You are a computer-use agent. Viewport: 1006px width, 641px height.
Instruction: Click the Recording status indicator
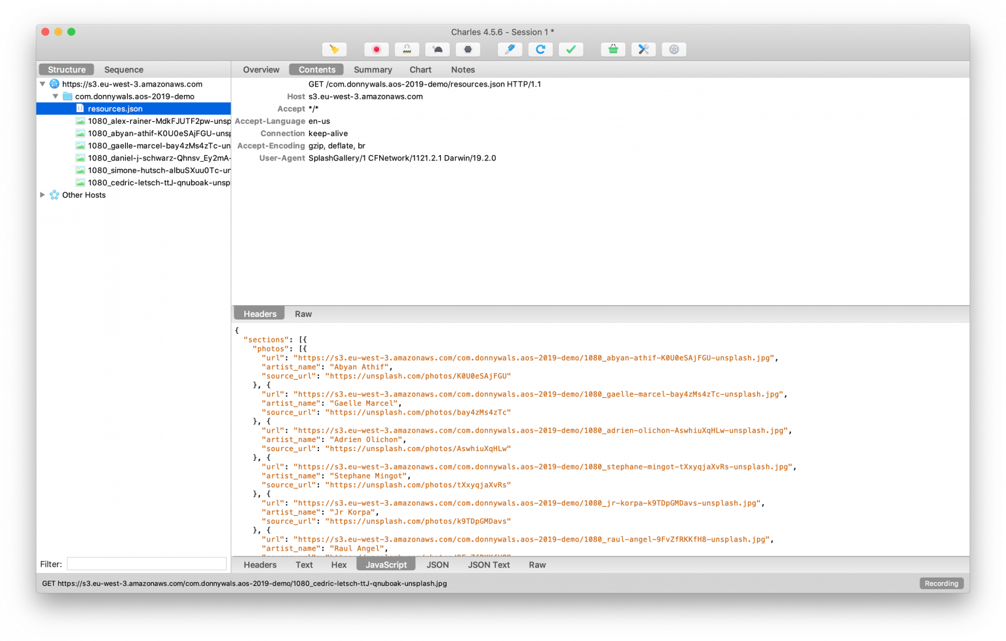[x=941, y=583]
